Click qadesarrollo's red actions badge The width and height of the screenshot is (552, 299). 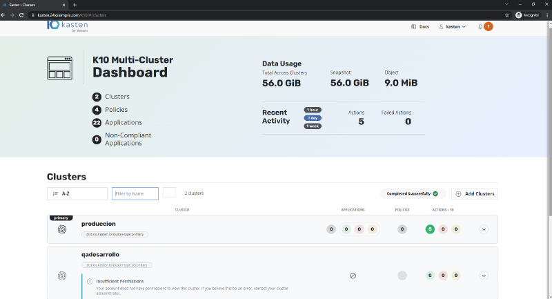coord(443,276)
